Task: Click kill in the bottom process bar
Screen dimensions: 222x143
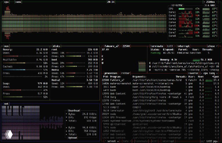Action: pos(154,141)
